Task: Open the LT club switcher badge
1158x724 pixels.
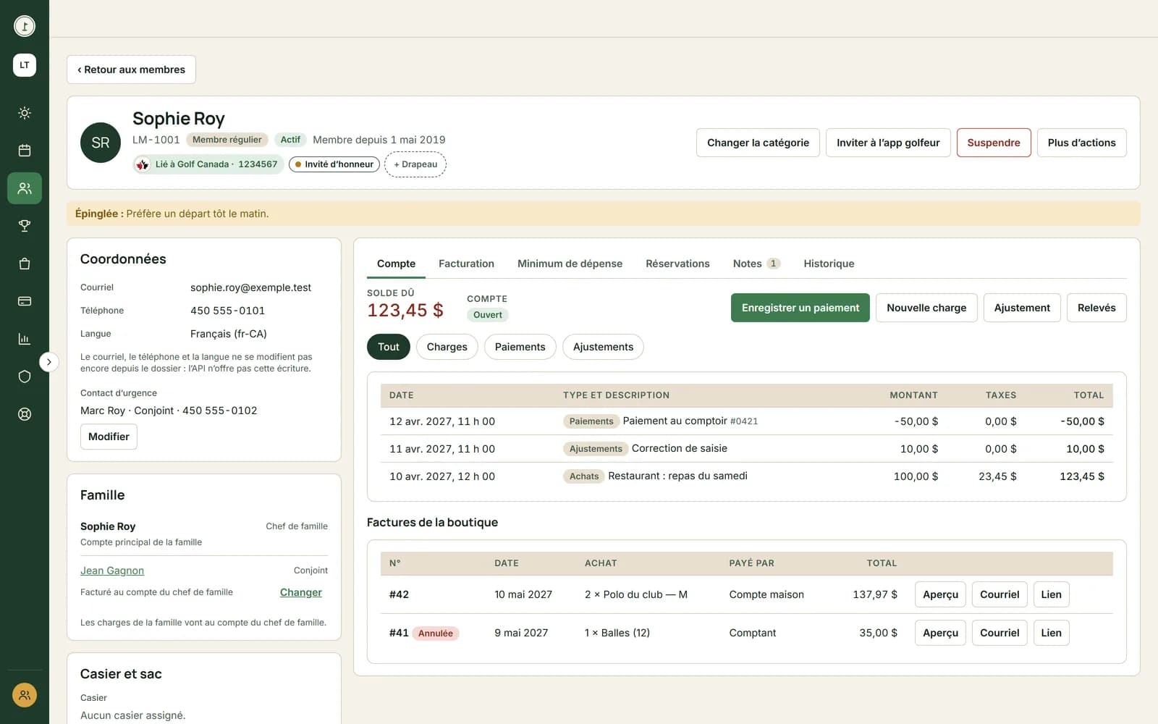Action: click(x=25, y=65)
